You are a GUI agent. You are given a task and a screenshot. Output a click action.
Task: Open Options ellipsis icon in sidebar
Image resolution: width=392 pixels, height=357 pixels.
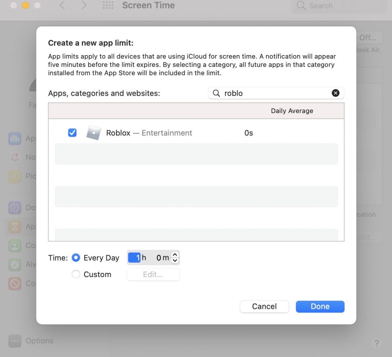tap(15, 341)
